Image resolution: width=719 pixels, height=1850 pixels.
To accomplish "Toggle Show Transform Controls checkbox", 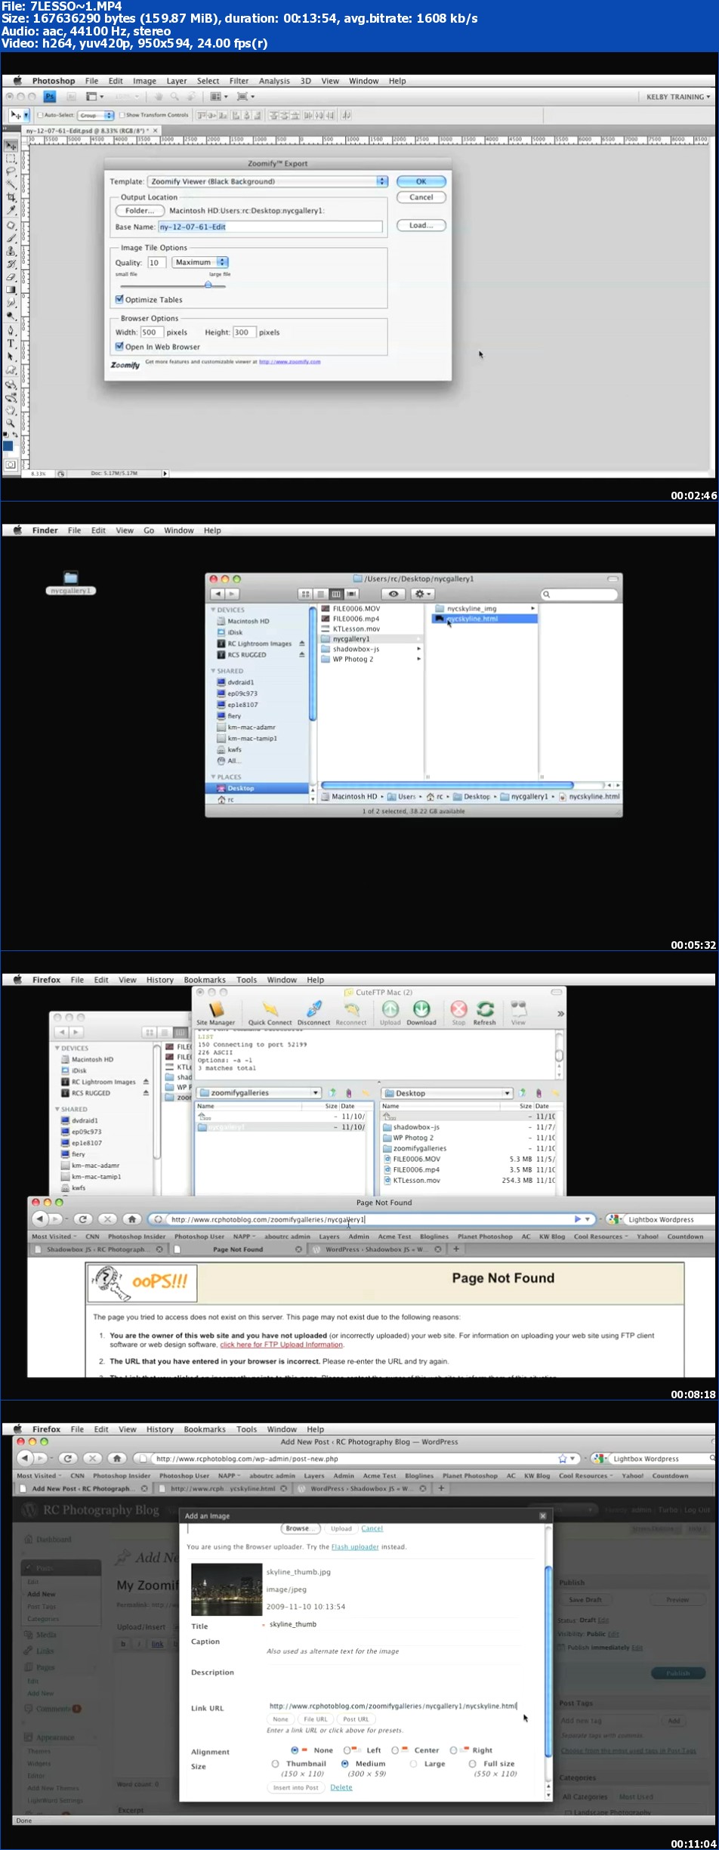I will pos(122,116).
